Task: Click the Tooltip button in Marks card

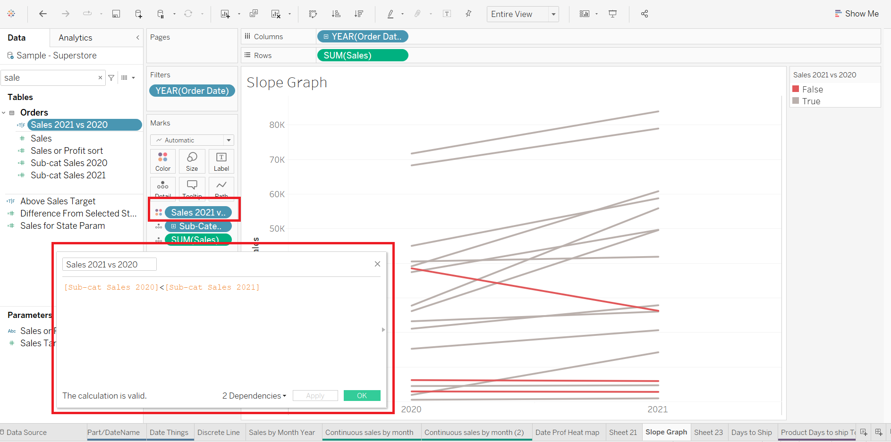Action: pyautogui.click(x=192, y=187)
